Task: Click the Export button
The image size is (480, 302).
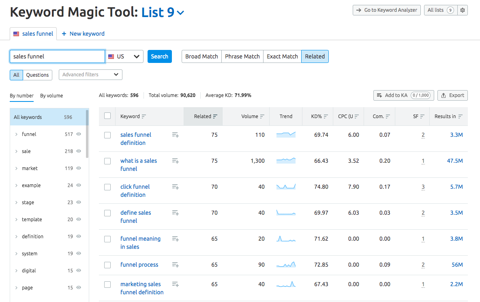Action: (x=452, y=95)
